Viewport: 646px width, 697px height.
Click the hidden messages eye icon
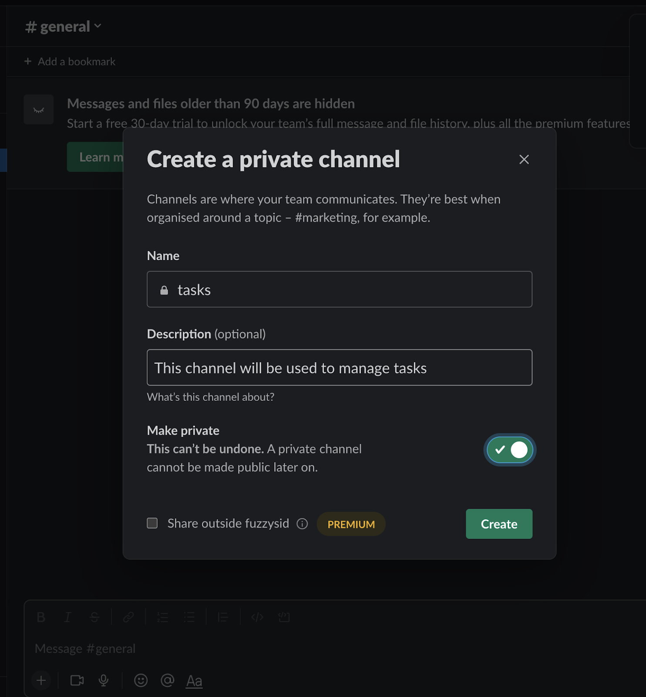point(39,110)
